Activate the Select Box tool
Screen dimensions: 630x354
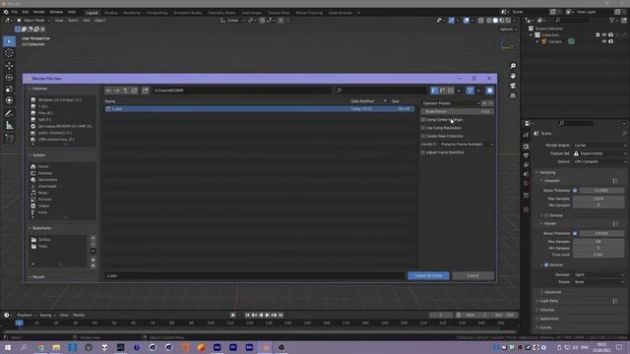click(9, 41)
